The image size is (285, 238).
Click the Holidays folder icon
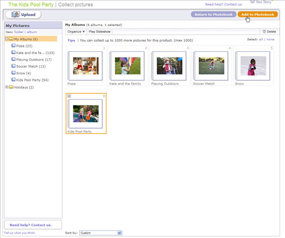11,87
